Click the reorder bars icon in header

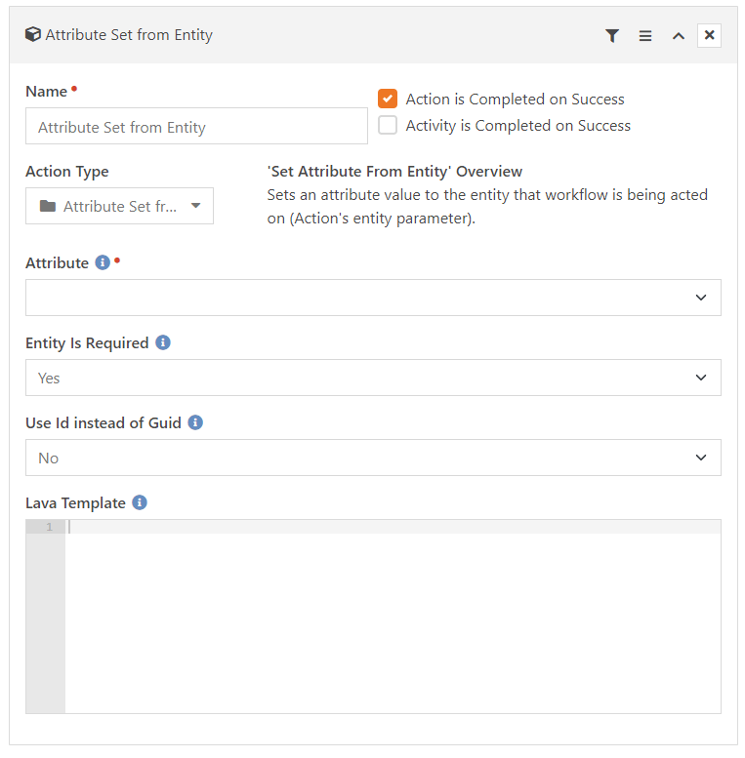coord(644,36)
